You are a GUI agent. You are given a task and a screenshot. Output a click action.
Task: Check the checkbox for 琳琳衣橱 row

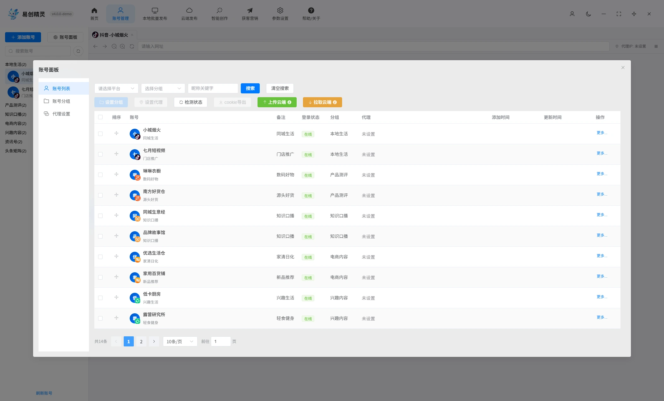pos(100,175)
